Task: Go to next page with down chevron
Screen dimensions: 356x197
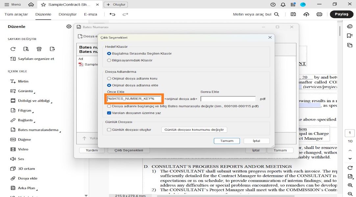Action: pyautogui.click(x=350, y=158)
